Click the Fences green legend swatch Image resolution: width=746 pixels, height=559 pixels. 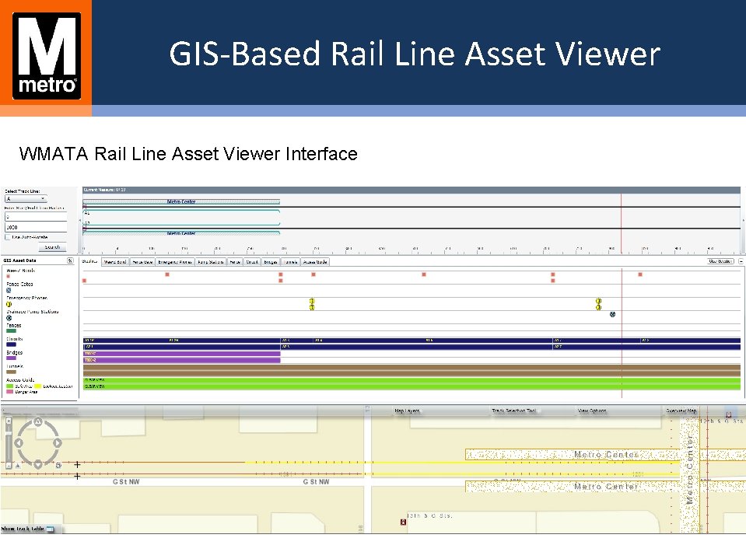11,331
